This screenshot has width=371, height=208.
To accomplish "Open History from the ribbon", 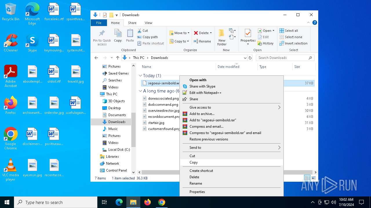I will 265,43.
